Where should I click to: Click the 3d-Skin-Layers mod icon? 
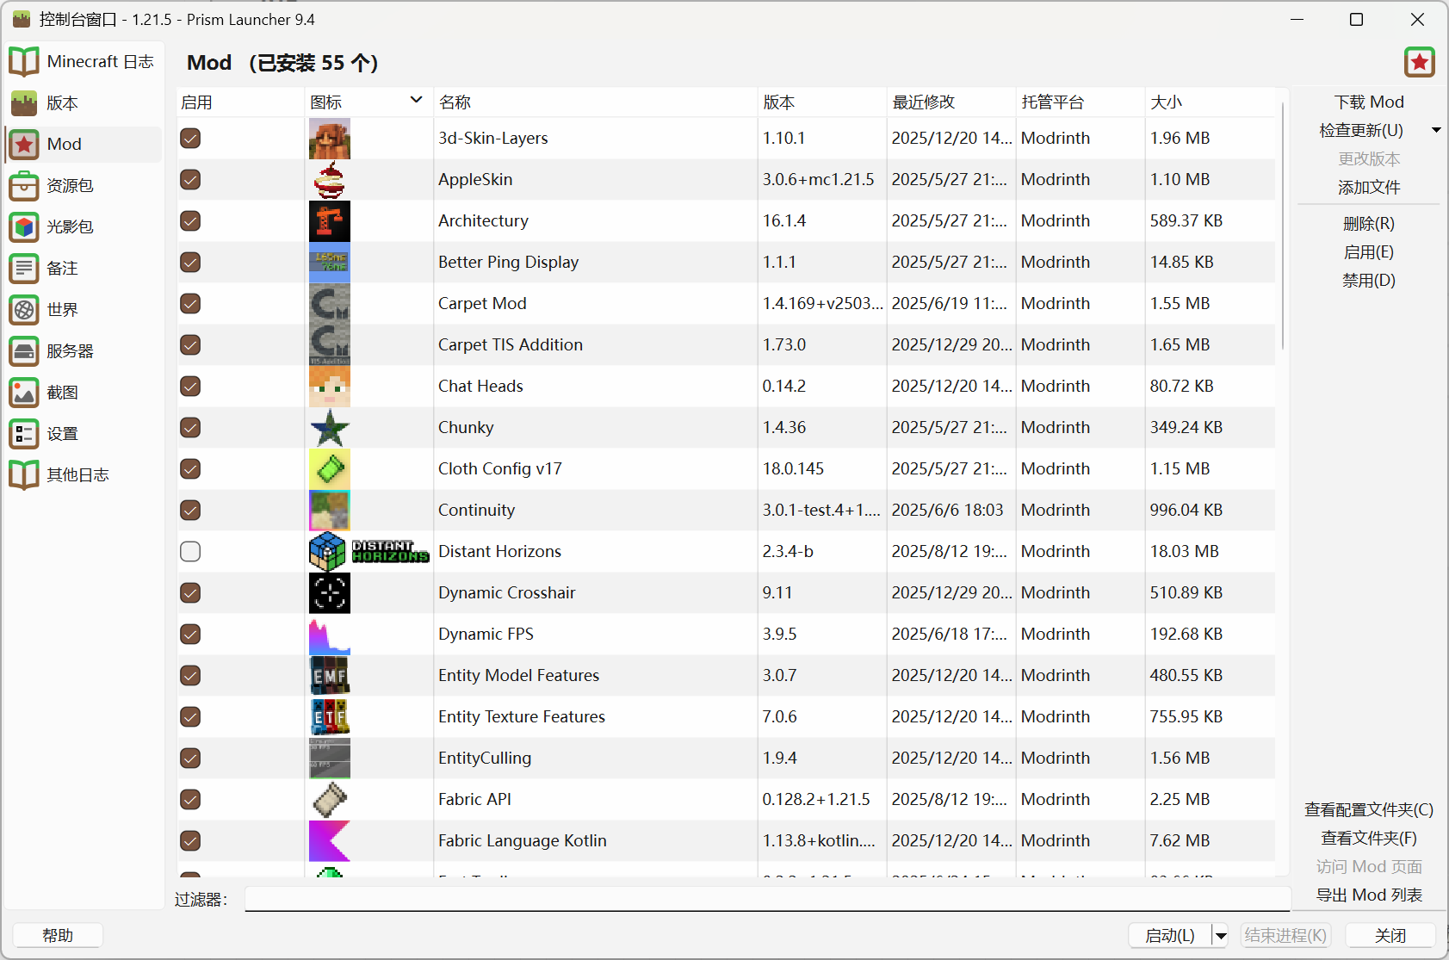pos(330,139)
